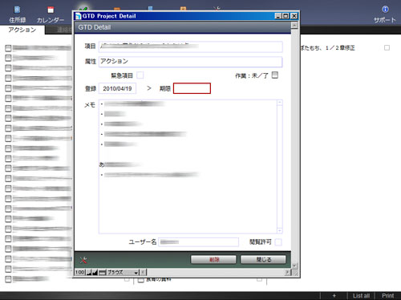Open the ブラウズ mode dropdown

pos(123,273)
